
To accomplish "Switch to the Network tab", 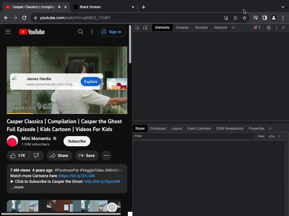I will point(221,28).
